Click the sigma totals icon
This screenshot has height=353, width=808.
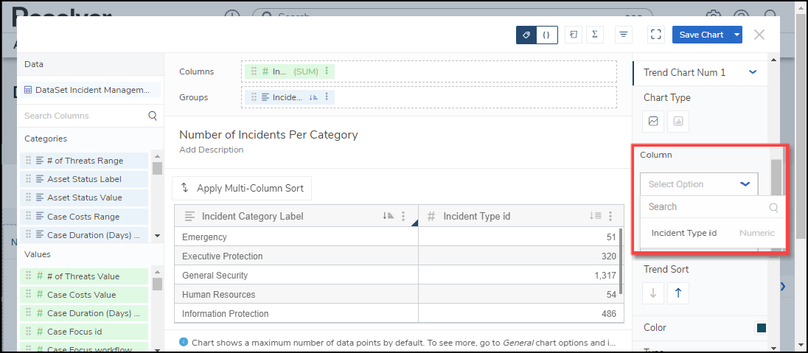click(594, 35)
